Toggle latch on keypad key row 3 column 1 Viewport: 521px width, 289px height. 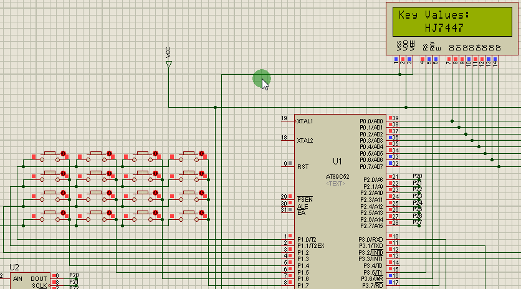63,192
